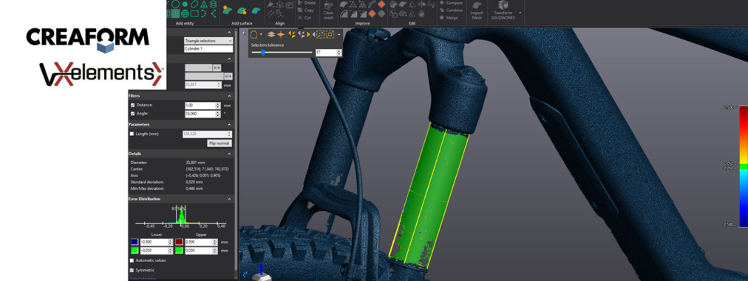Click the Selection tolerance slider handle
The image size is (748, 281).
point(263,53)
